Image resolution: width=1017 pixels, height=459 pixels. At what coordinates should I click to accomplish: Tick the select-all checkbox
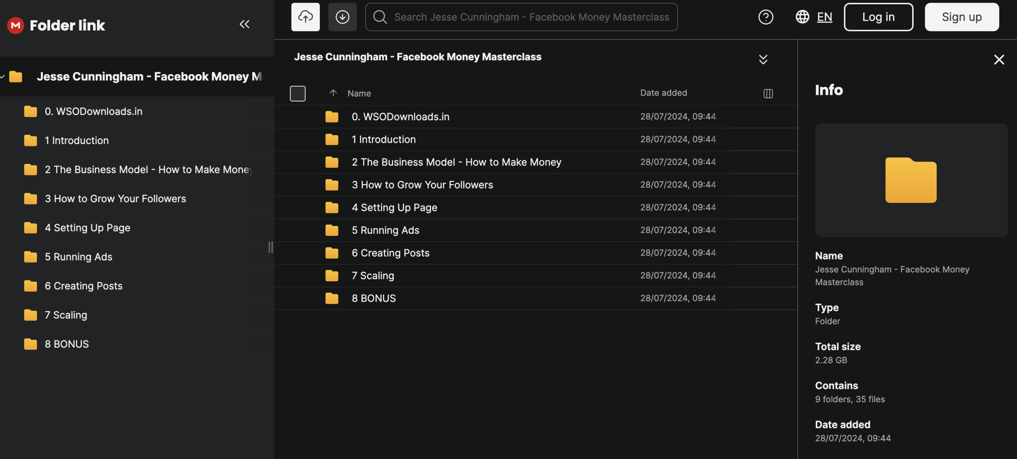(298, 94)
